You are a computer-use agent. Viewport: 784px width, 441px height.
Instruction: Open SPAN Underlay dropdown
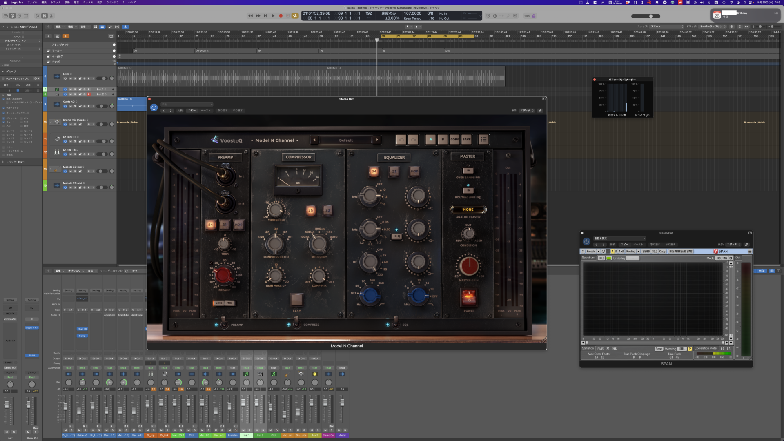click(633, 258)
